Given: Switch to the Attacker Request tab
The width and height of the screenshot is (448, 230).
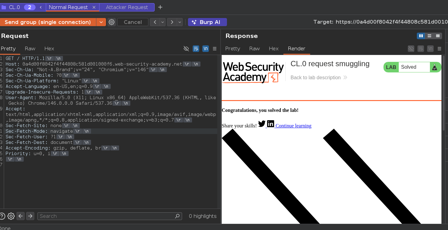Looking at the screenshot, I should click(x=127, y=7).
